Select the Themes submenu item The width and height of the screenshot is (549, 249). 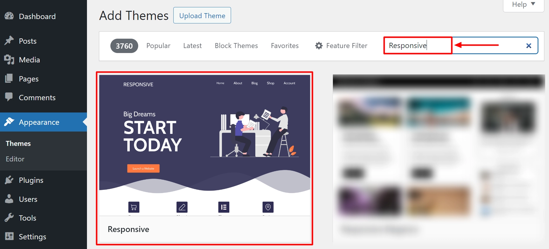18,143
